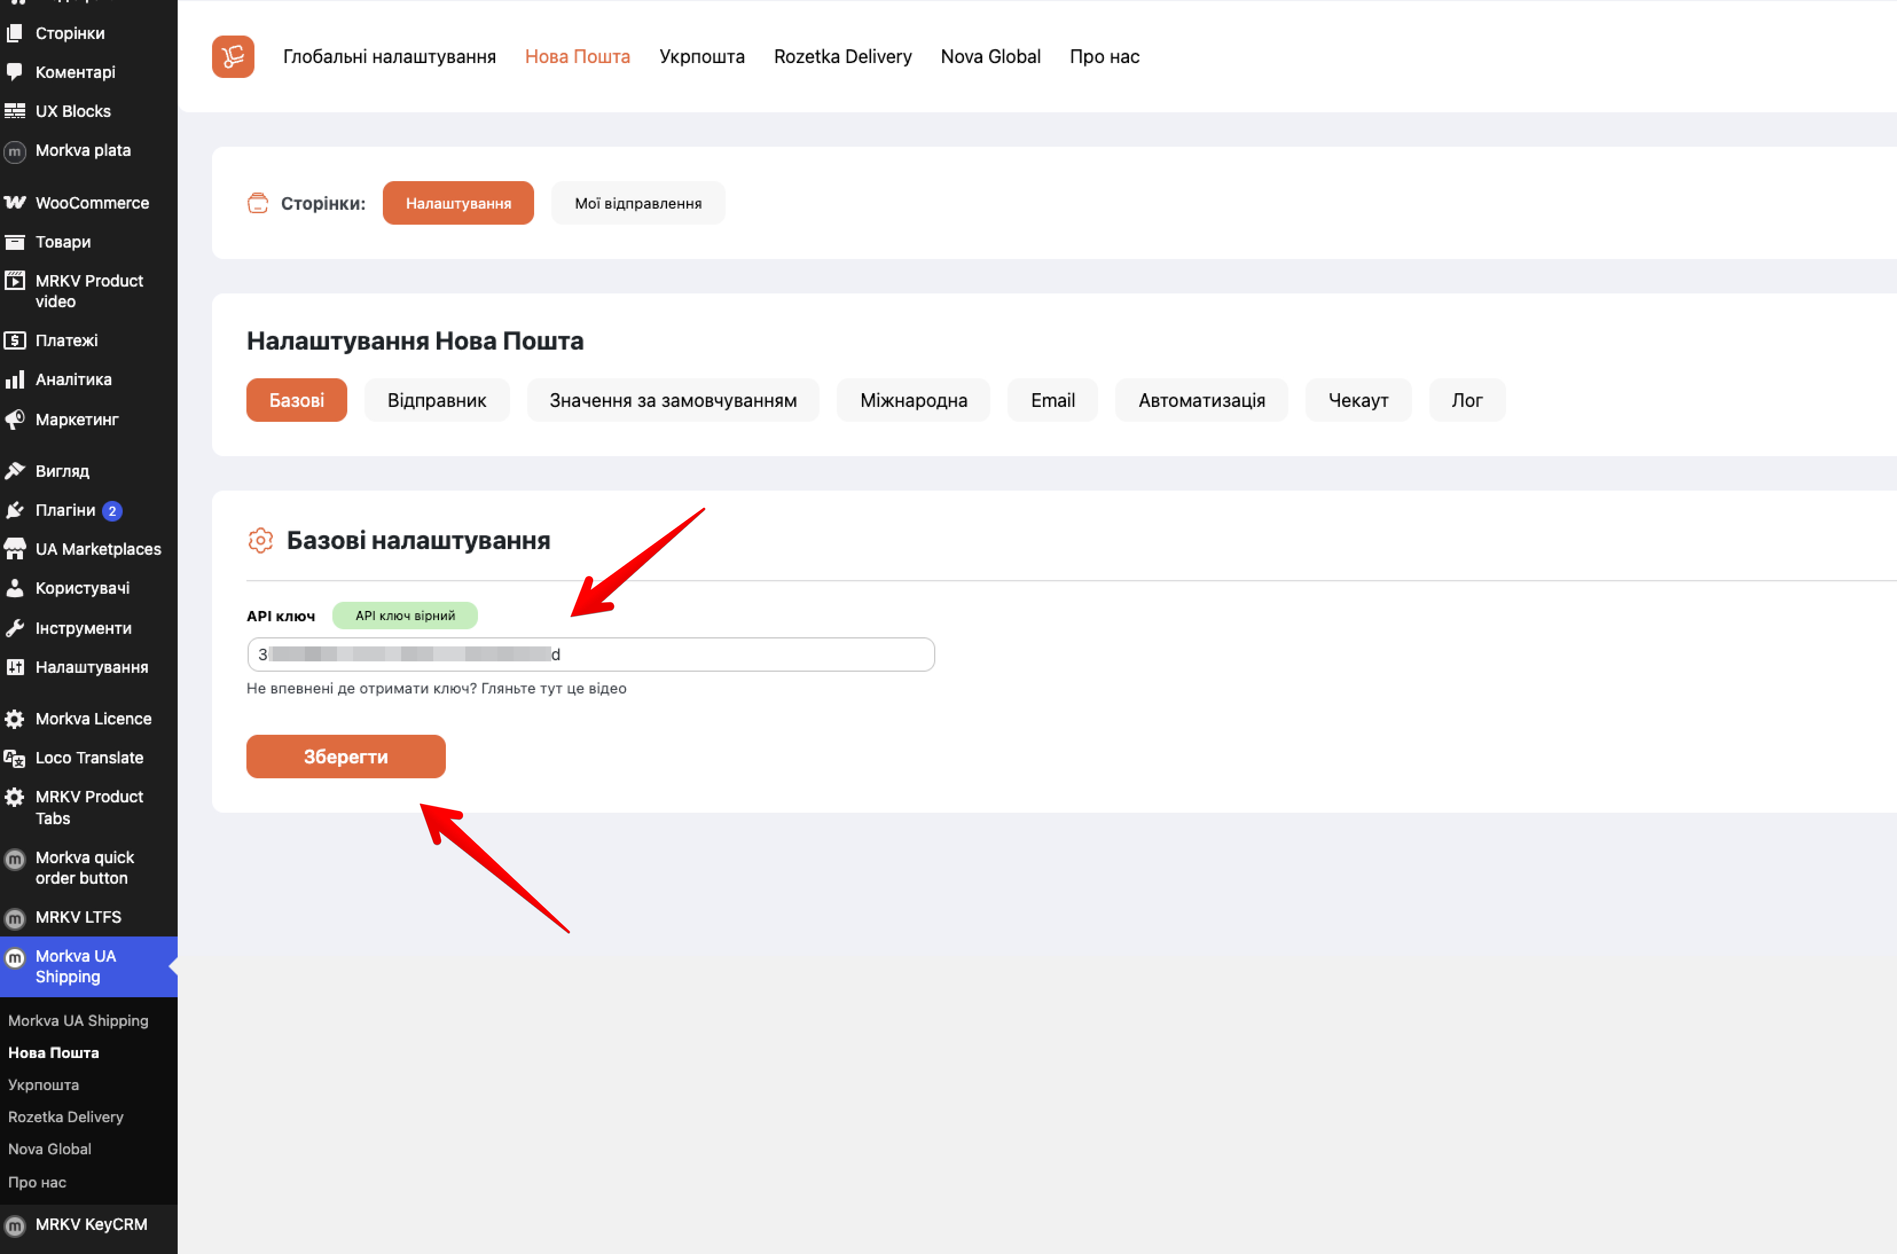Switch to the Лог tab
Viewport: 1897px width, 1254px height.
pos(1466,400)
